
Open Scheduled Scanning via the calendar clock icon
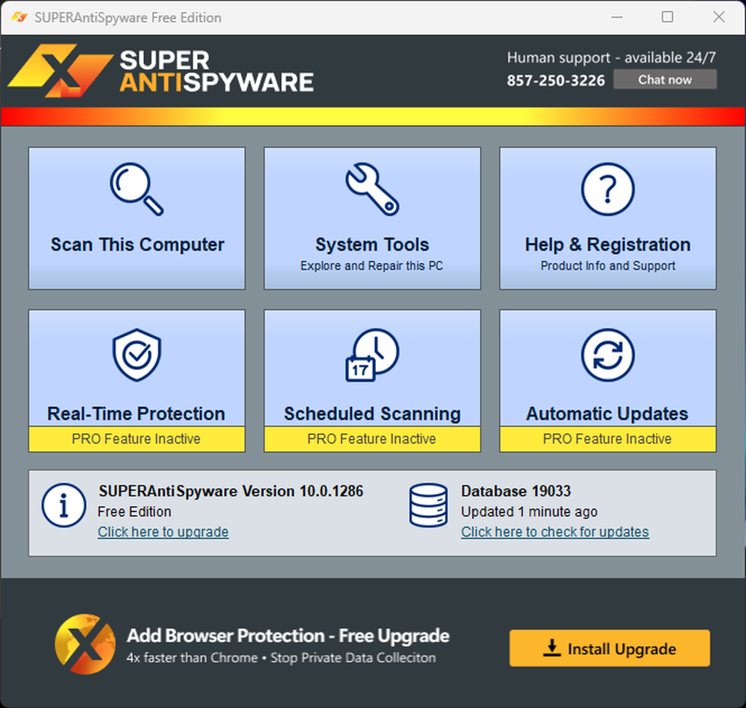(x=372, y=354)
